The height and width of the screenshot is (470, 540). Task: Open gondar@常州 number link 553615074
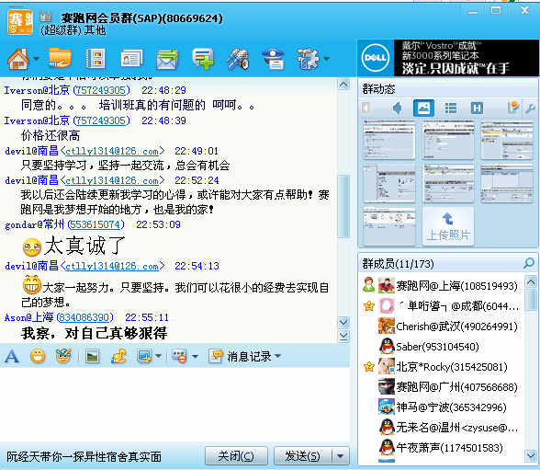coord(96,224)
